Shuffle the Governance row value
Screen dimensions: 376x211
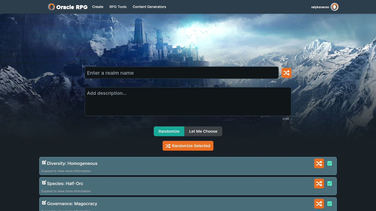(x=319, y=204)
